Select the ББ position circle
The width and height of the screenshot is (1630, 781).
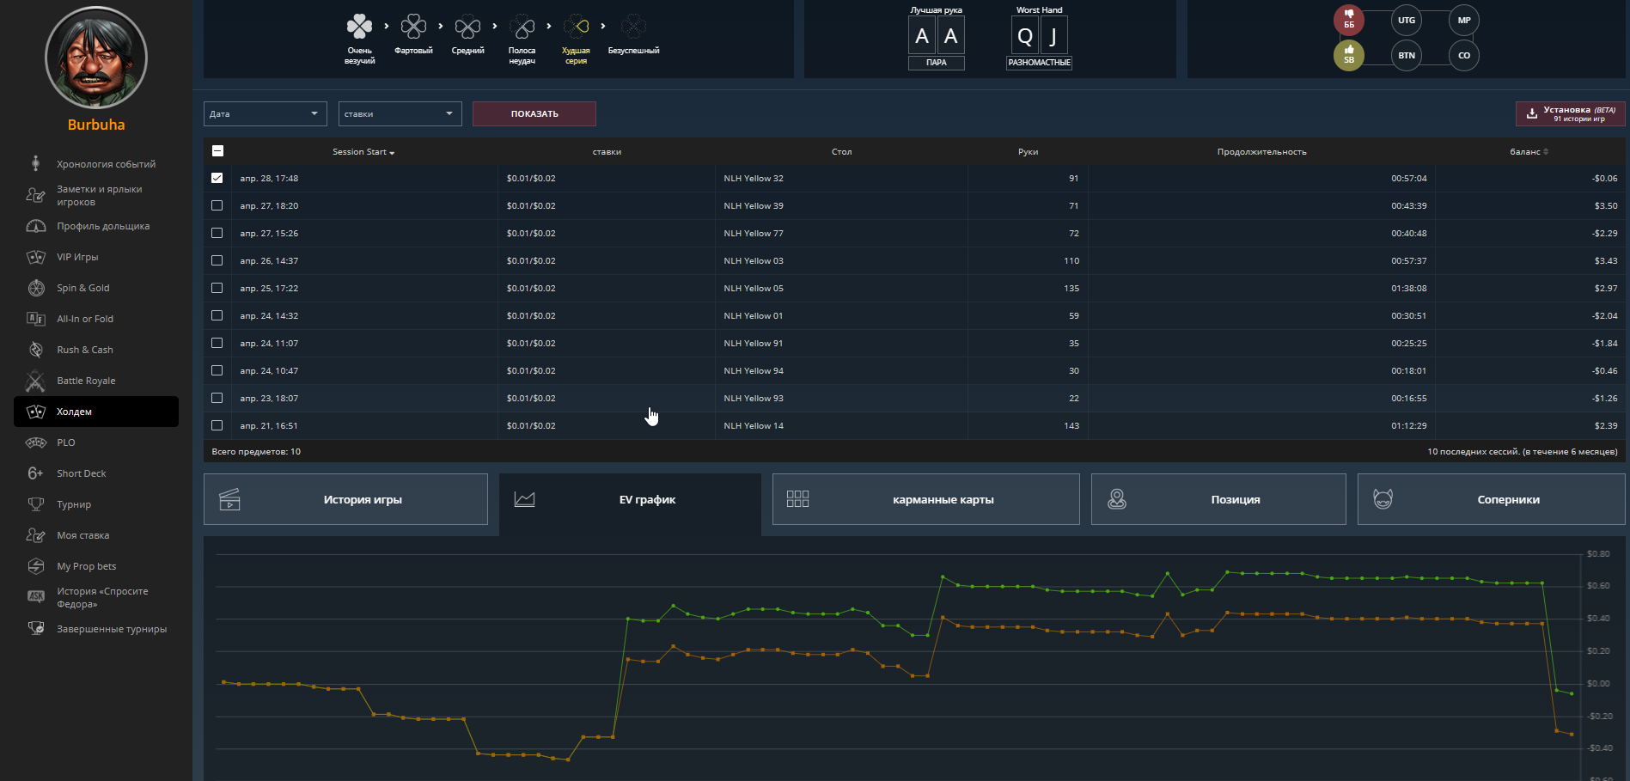(1349, 21)
